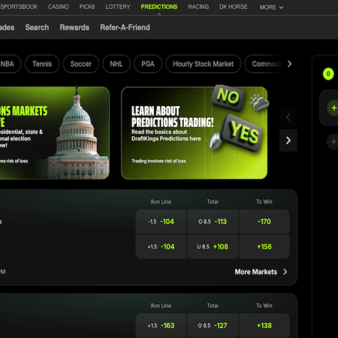Image resolution: width=338 pixels, height=338 pixels.
Task: Select To Win at +138
Action: tap(264, 325)
